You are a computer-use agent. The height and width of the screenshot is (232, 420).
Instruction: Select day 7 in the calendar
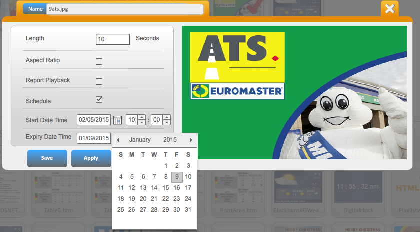coord(154,177)
